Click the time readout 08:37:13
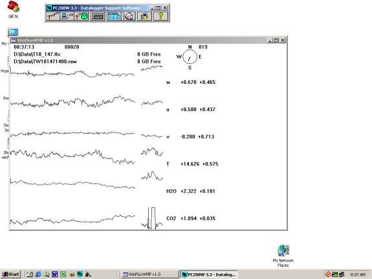The width and height of the screenshot is (372, 279). [x=24, y=47]
